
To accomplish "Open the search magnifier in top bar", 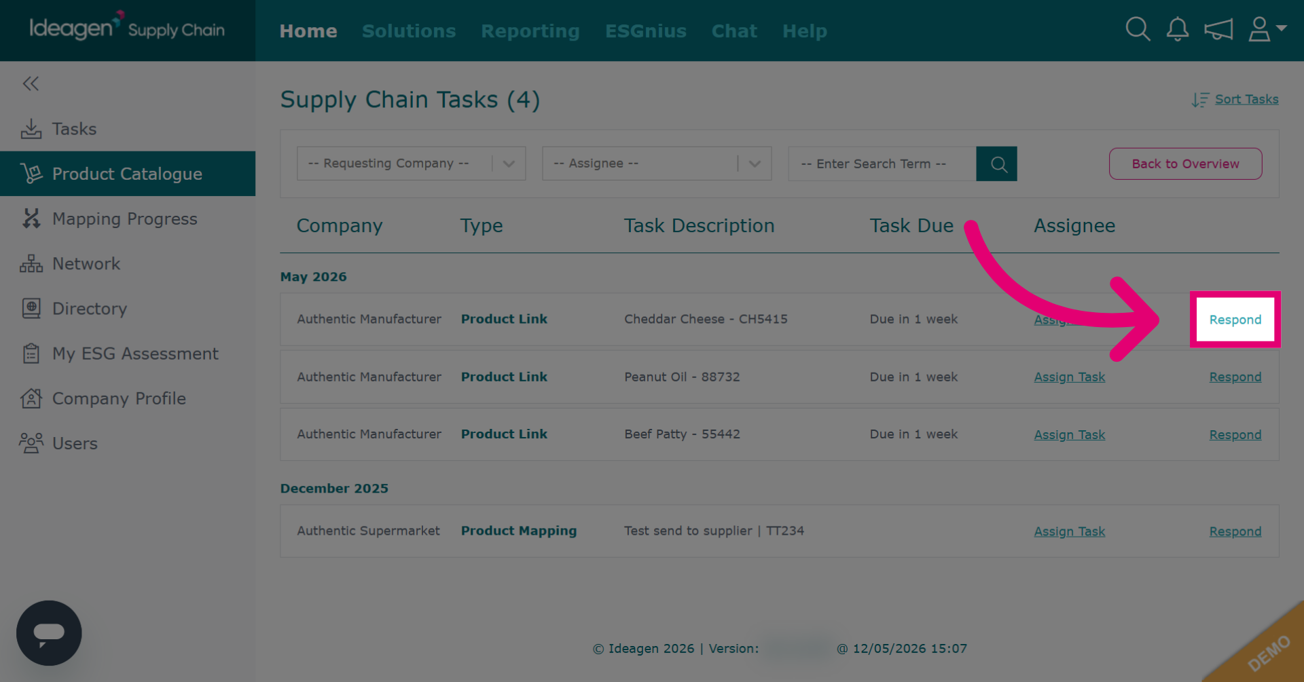I will pyautogui.click(x=1138, y=30).
